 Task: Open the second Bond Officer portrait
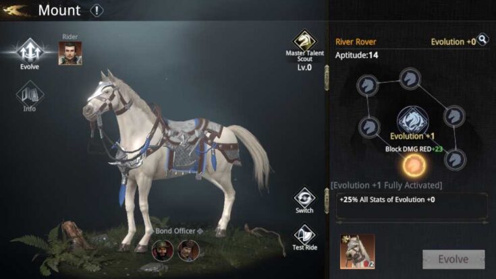tap(188, 251)
